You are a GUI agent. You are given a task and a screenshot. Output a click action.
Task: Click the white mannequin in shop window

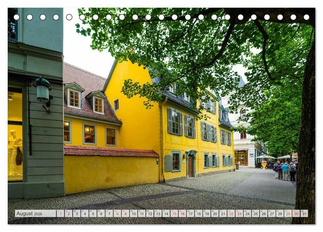(15, 153)
